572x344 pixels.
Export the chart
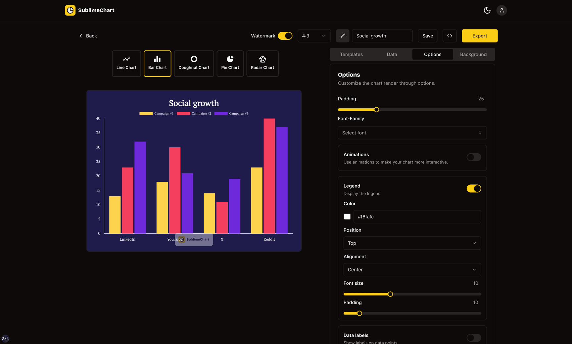[x=479, y=35]
